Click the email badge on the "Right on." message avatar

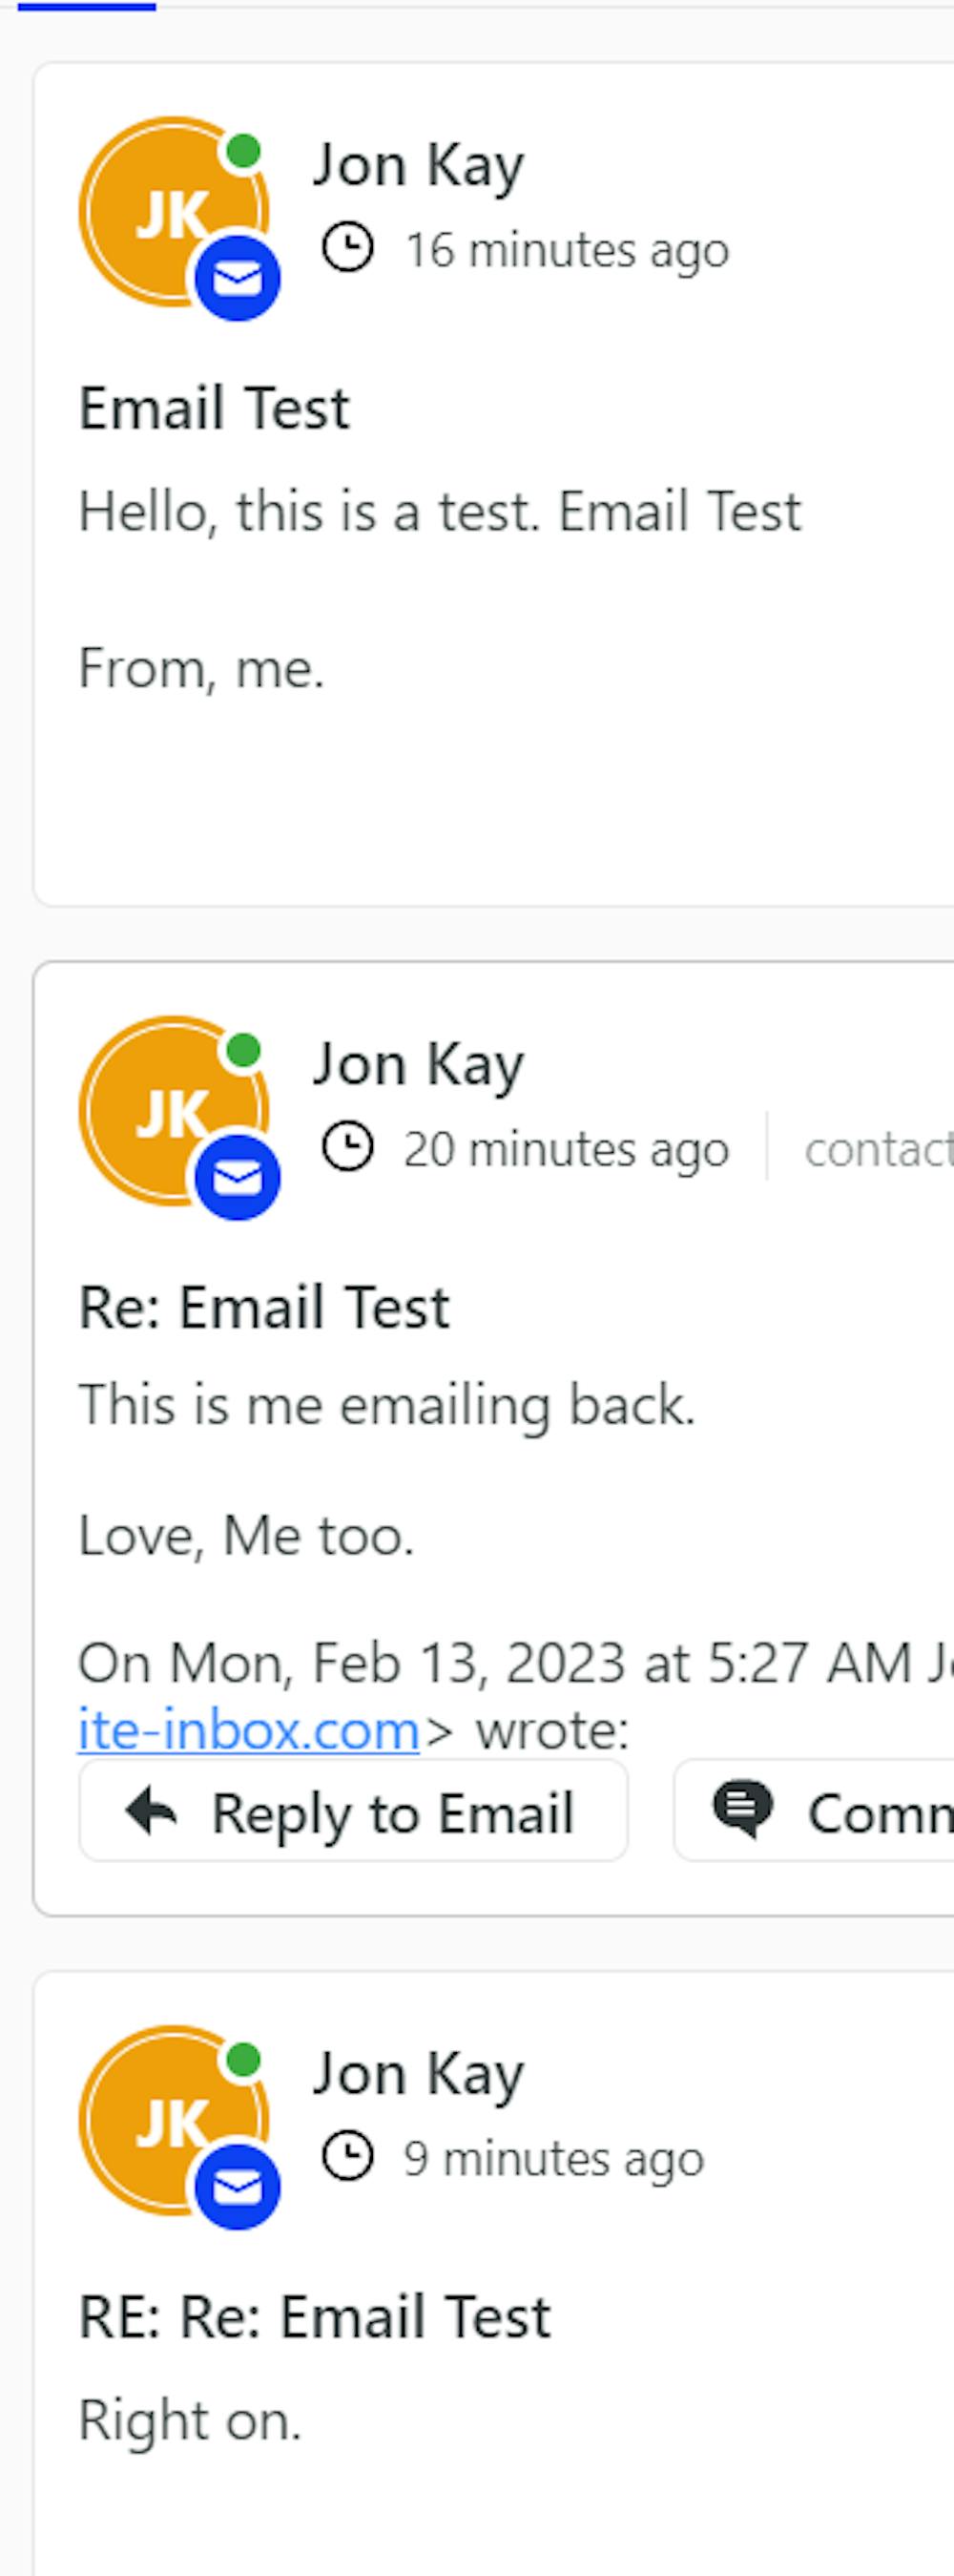(237, 2187)
